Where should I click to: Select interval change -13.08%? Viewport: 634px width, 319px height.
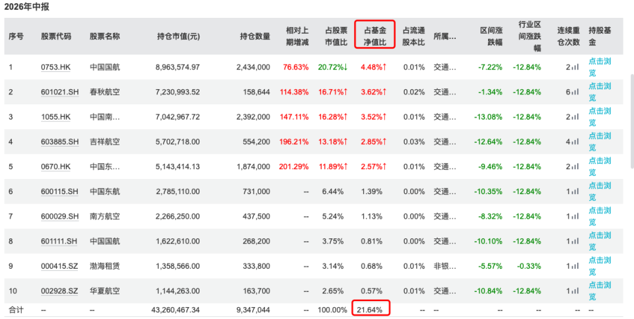(x=489, y=117)
